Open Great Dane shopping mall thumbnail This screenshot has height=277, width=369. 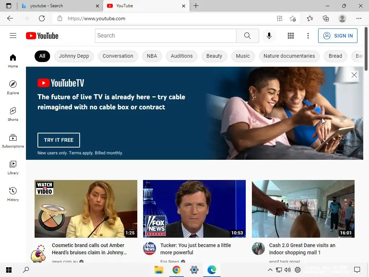pyautogui.click(x=303, y=209)
